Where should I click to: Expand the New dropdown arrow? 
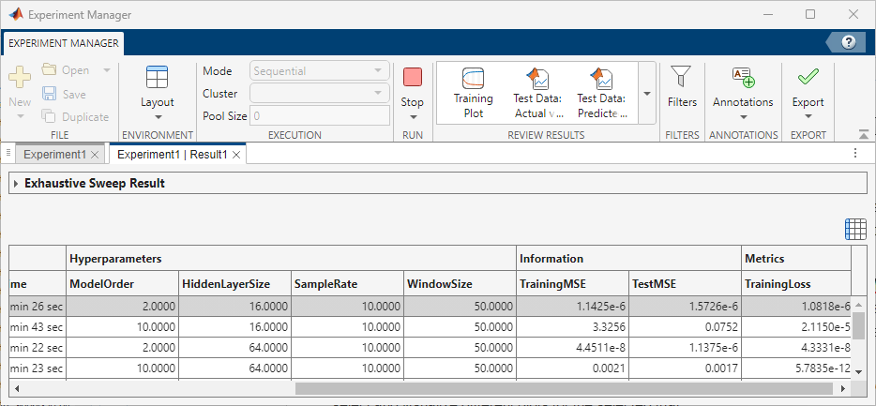pos(20,116)
